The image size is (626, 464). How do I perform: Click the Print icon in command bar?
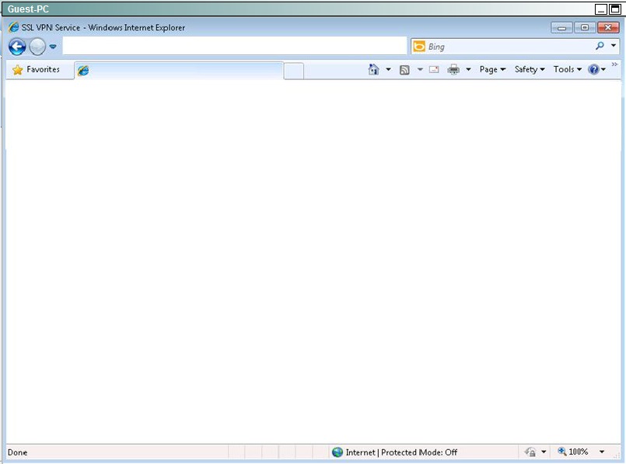(453, 70)
